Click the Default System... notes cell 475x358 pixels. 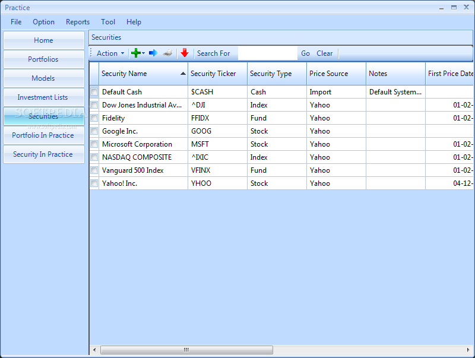pos(395,92)
